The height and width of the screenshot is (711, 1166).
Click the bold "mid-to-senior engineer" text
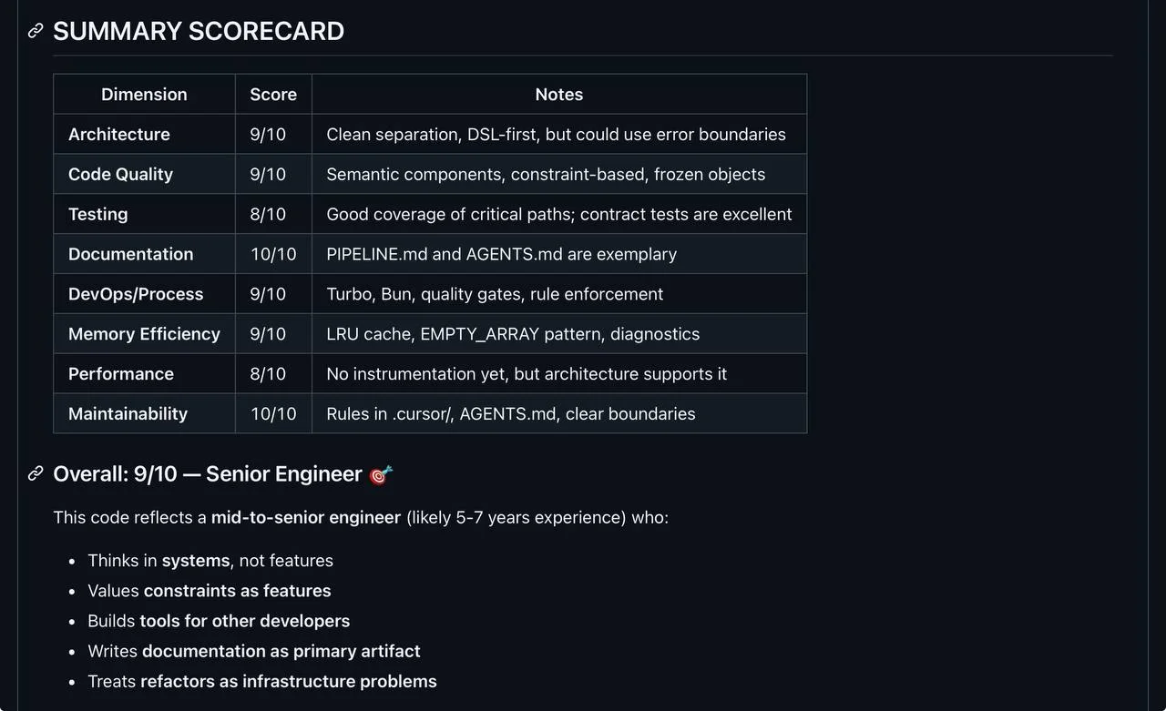306,517
